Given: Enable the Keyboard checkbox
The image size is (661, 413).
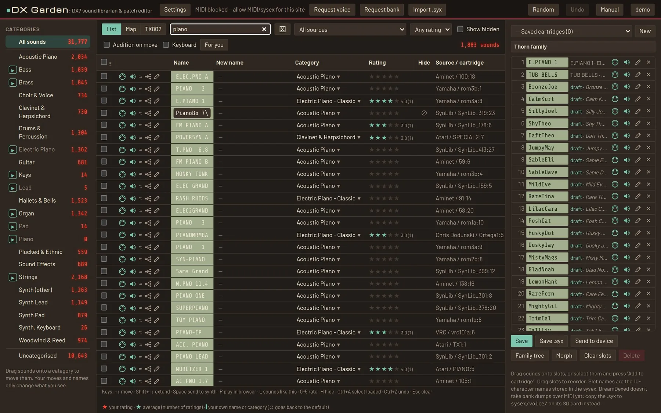Looking at the screenshot, I should point(166,45).
